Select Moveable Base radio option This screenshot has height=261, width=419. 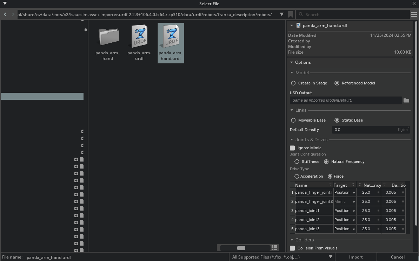293,120
